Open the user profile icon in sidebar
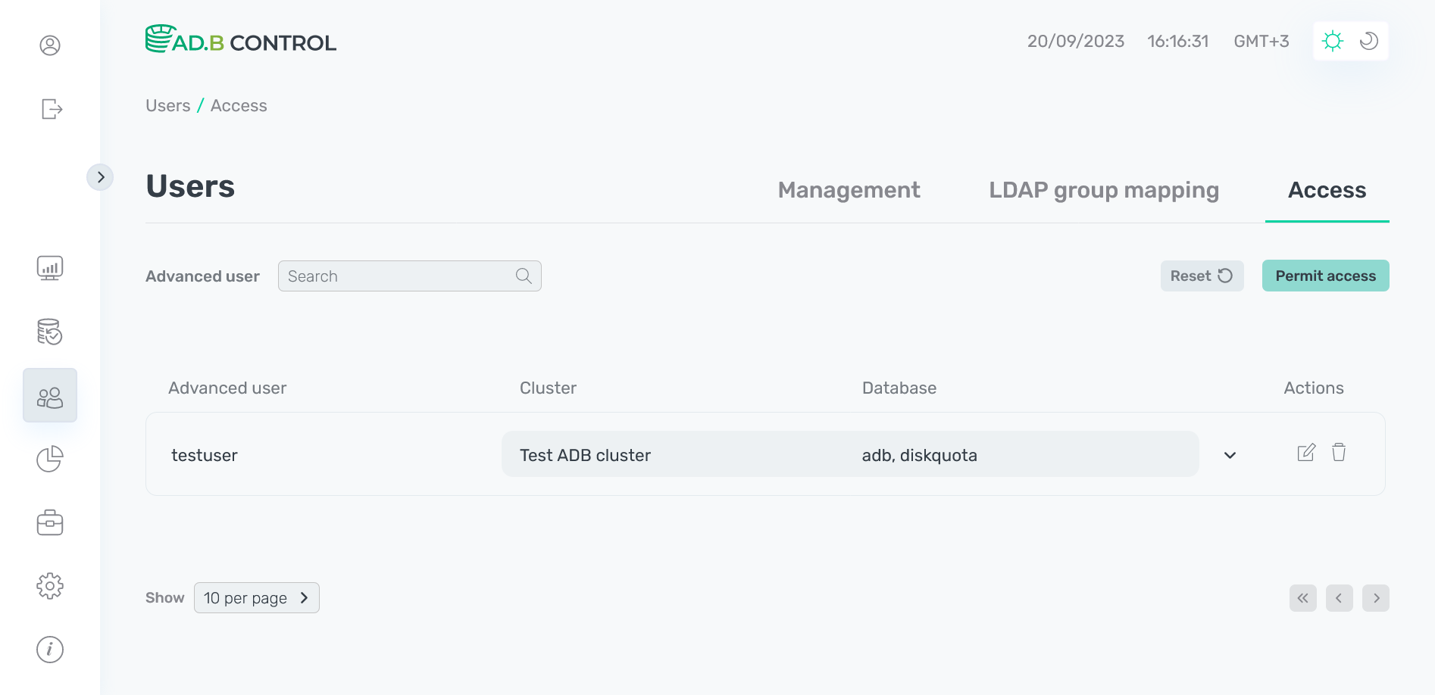 (x=50, y=45)
